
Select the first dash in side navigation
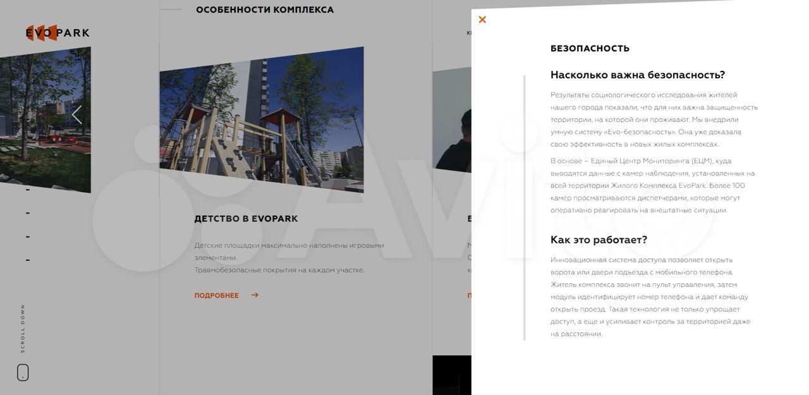[x=28, y=190]
